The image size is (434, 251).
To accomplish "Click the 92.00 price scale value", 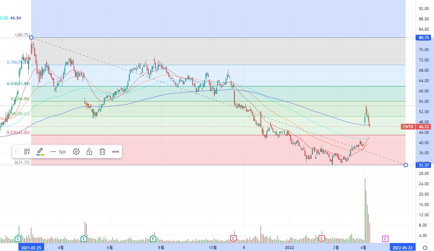I will (424, 9).
